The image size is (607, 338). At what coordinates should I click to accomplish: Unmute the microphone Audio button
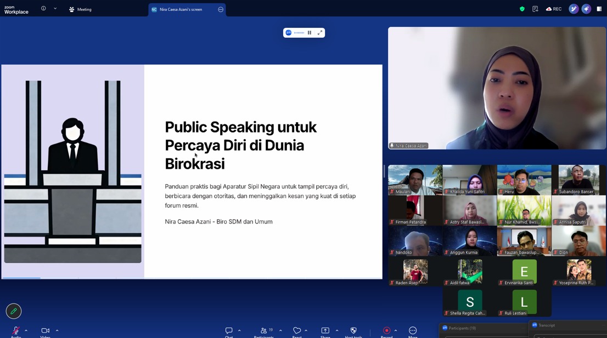click(x=16, y=331)
